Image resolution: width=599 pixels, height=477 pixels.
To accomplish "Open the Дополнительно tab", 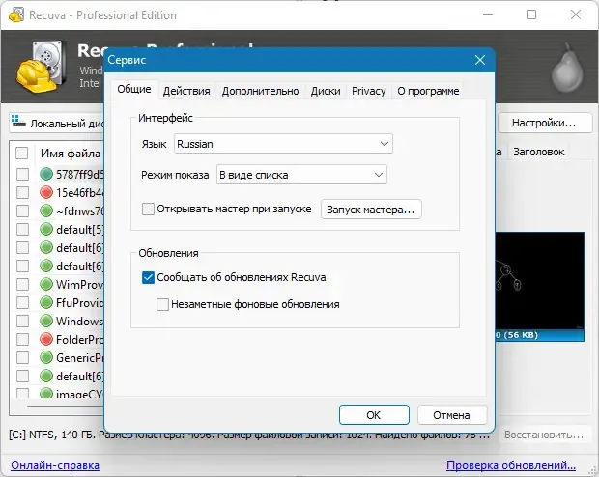I will tap(260, 92).
